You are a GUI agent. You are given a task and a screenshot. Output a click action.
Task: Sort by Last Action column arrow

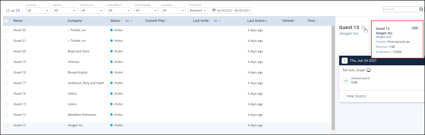pyautogui.click(x=266, y=21)
